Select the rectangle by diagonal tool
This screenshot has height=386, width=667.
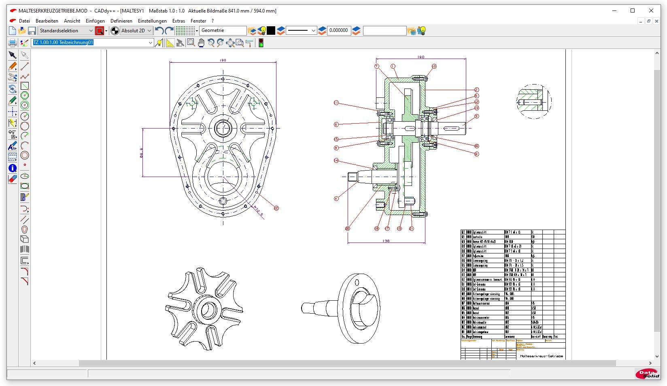click(25, 86)
